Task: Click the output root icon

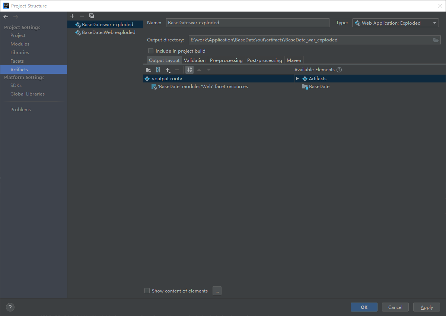Action: [x=147, y=79]
